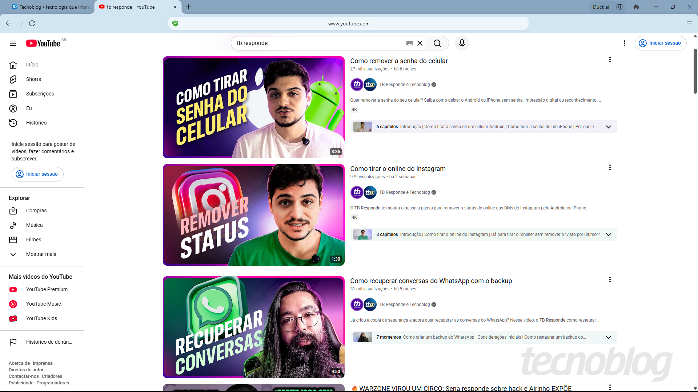Viewport: 698px width, 392px height.
Task: Click the green shield icon in address bar
Action: point(175,23)
